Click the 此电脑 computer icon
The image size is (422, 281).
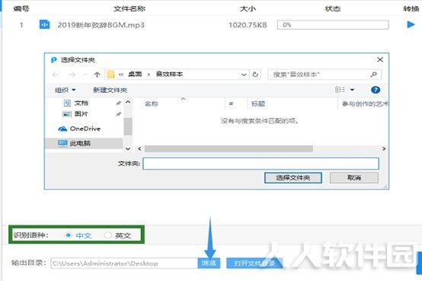62,143
